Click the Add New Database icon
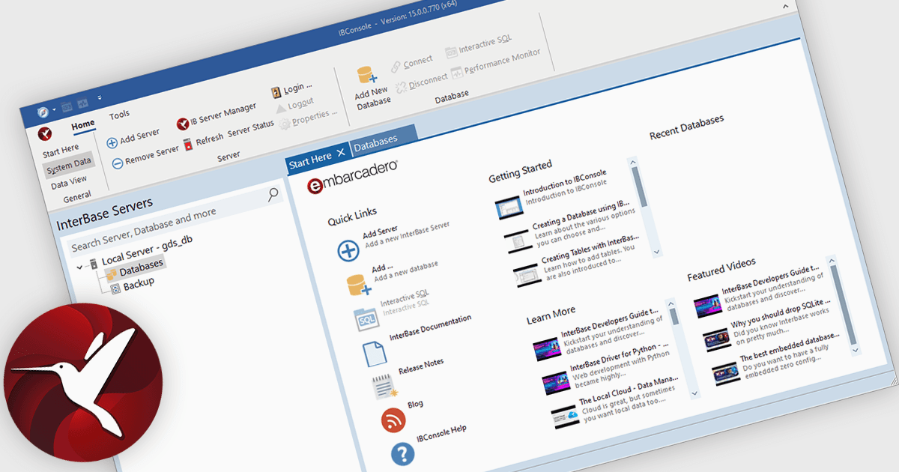This screenshot has width=899, height=472. point(367,76)
